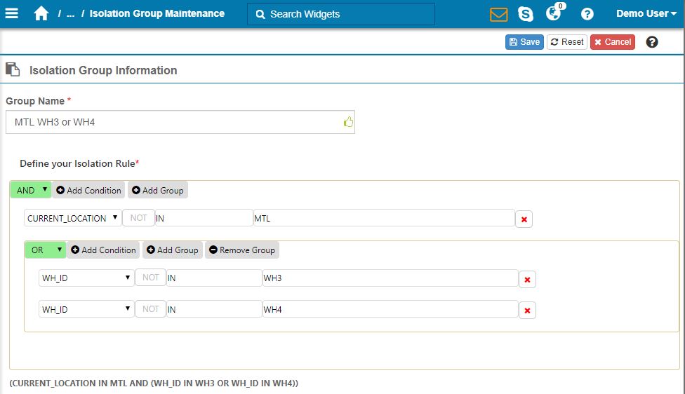Launch the Skype icon in header
The image size is (685, 394).
click(x=525, y=14)
